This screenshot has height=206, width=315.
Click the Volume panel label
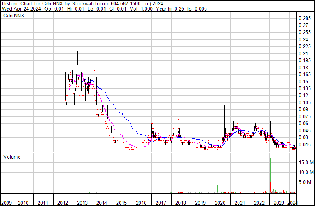pyautogui.click(x=11, y=157)
